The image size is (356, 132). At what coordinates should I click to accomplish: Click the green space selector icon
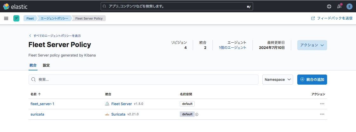16,18
